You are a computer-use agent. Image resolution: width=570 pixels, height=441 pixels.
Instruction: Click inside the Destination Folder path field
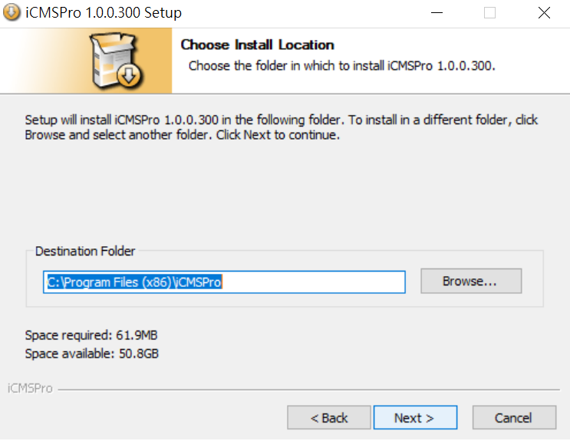[x=224, y=281]
